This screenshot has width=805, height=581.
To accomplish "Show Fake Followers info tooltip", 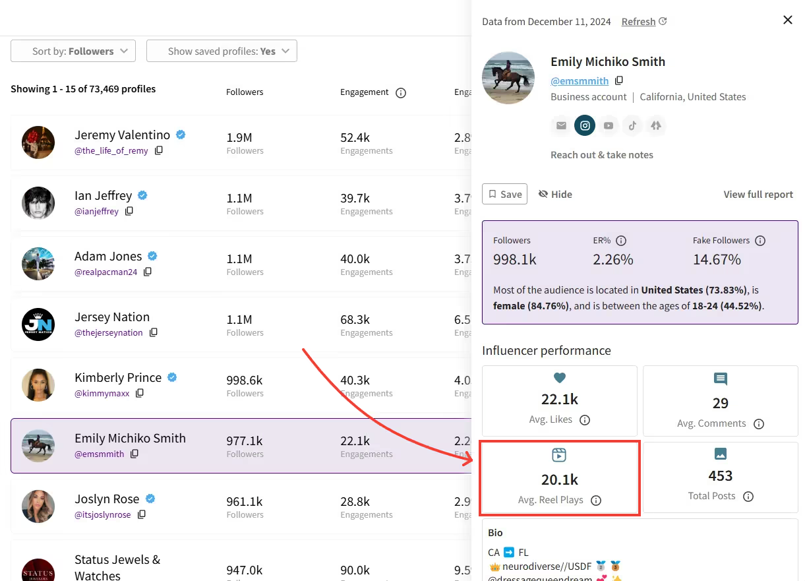I will coord(760,241).
